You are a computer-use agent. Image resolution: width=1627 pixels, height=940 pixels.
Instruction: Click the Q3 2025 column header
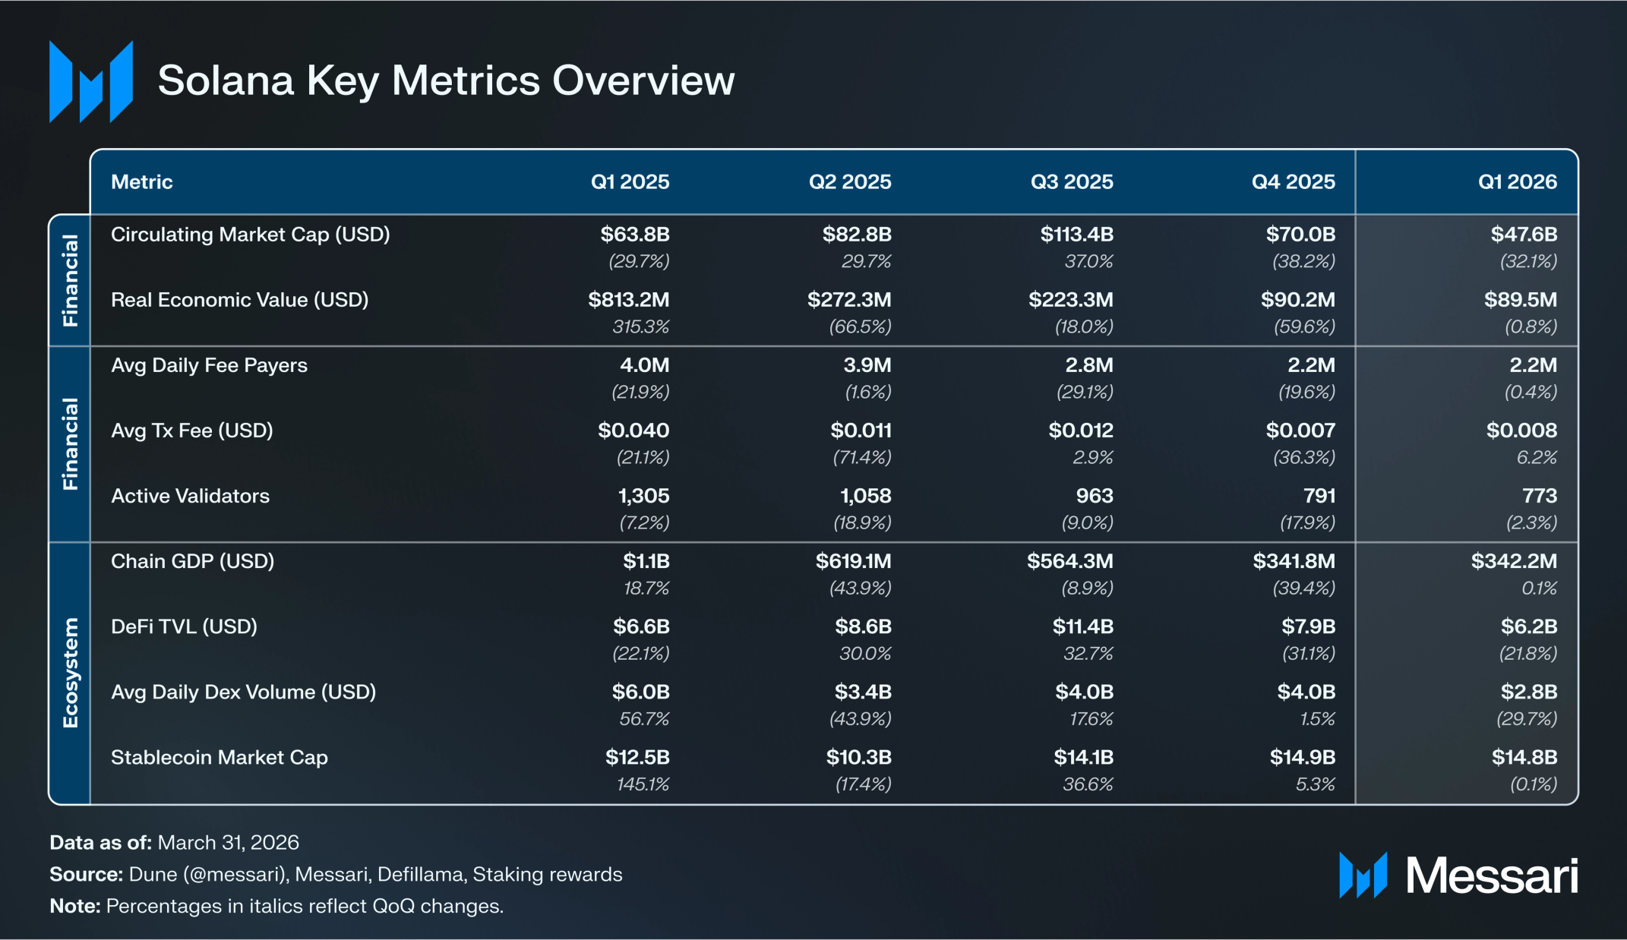pyautogui.click(x=1072, y=181)
